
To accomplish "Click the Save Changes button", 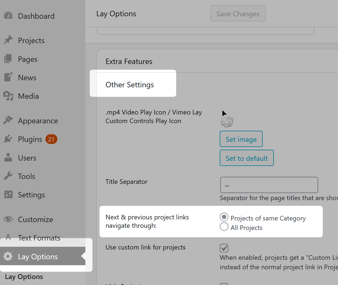I will coord(238,13).
